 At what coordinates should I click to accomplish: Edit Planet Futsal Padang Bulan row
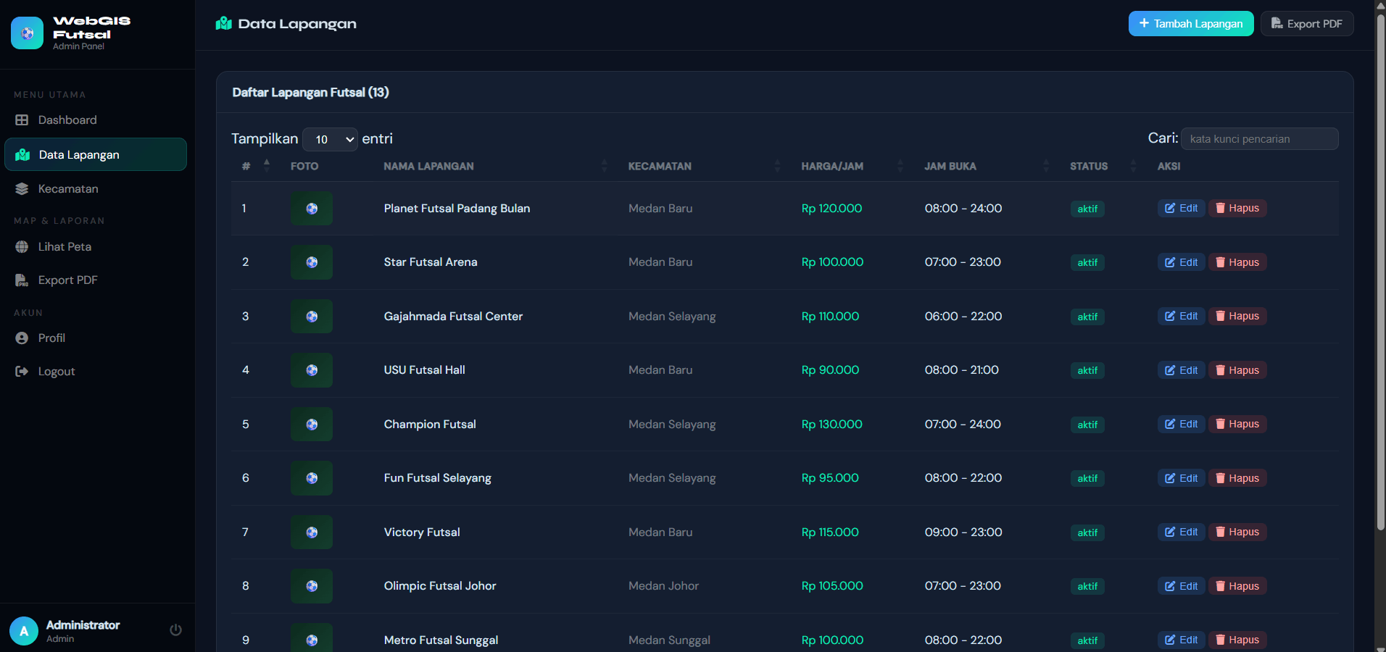point(1181,208)
